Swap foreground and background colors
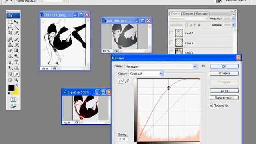Image resolution: width=256 pixels, height=144 pixels. click(17, 85)
